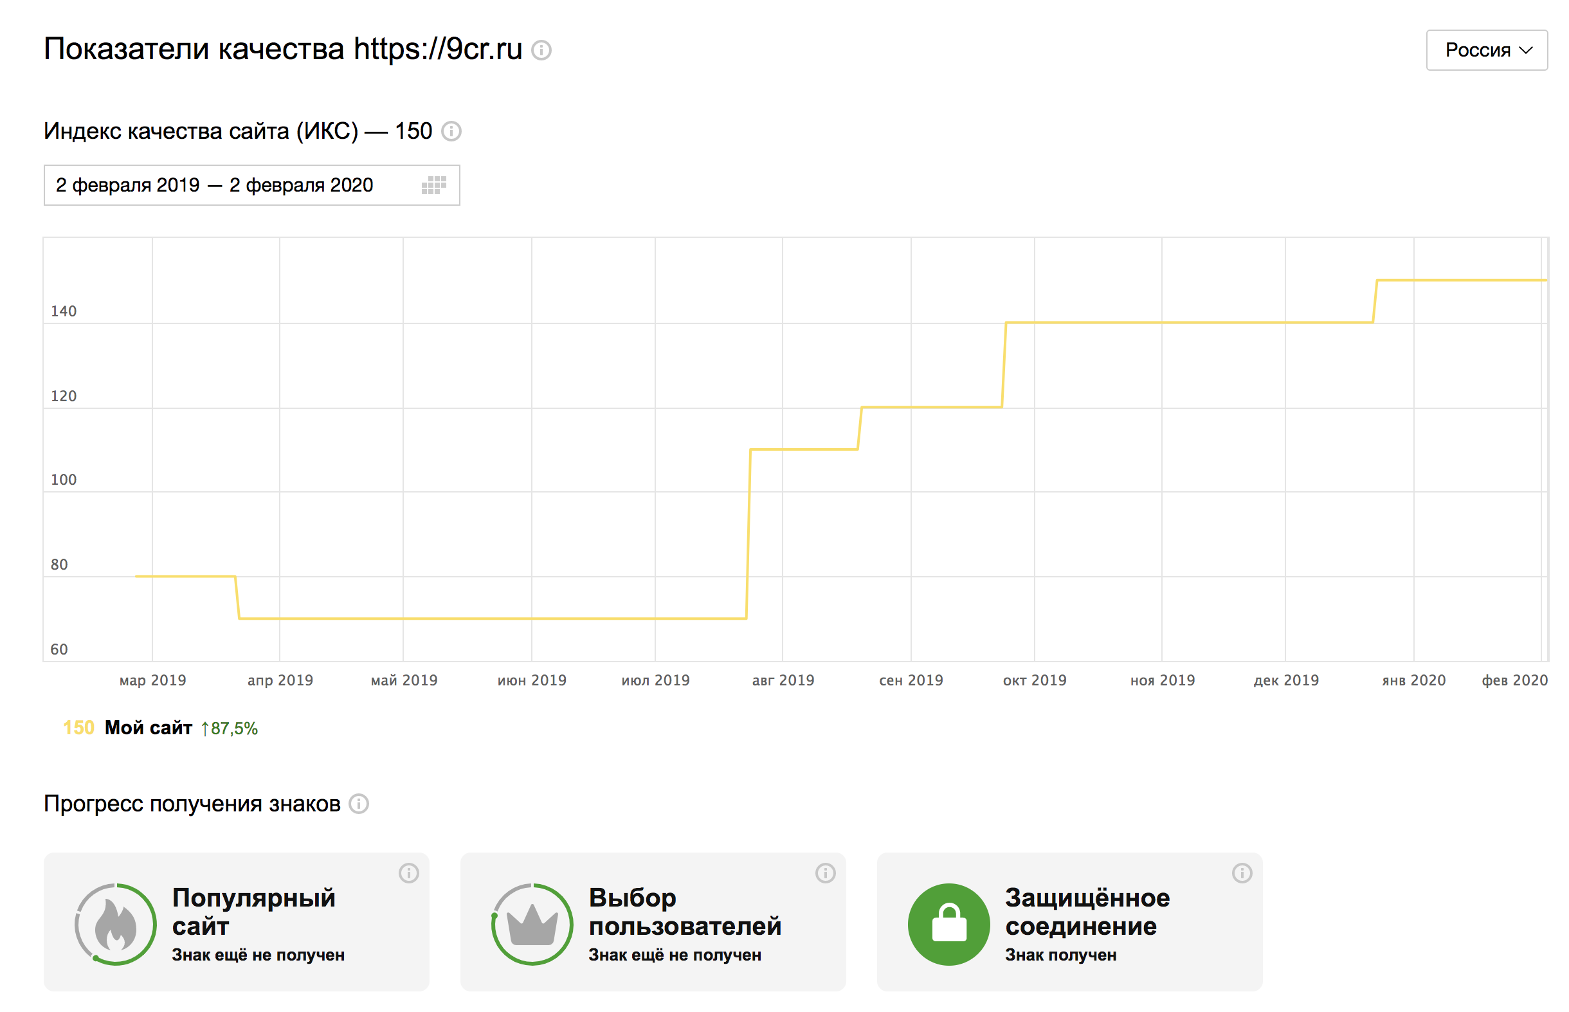Click the date range field 2 февраля 2019

(214, 185)
